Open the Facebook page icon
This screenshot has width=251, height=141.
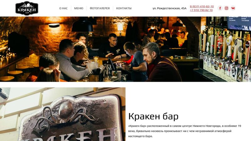click(220, 8)
